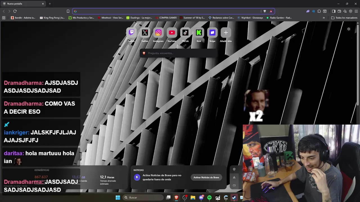Open Steam on the taskbar

click(x=234, y=198)
